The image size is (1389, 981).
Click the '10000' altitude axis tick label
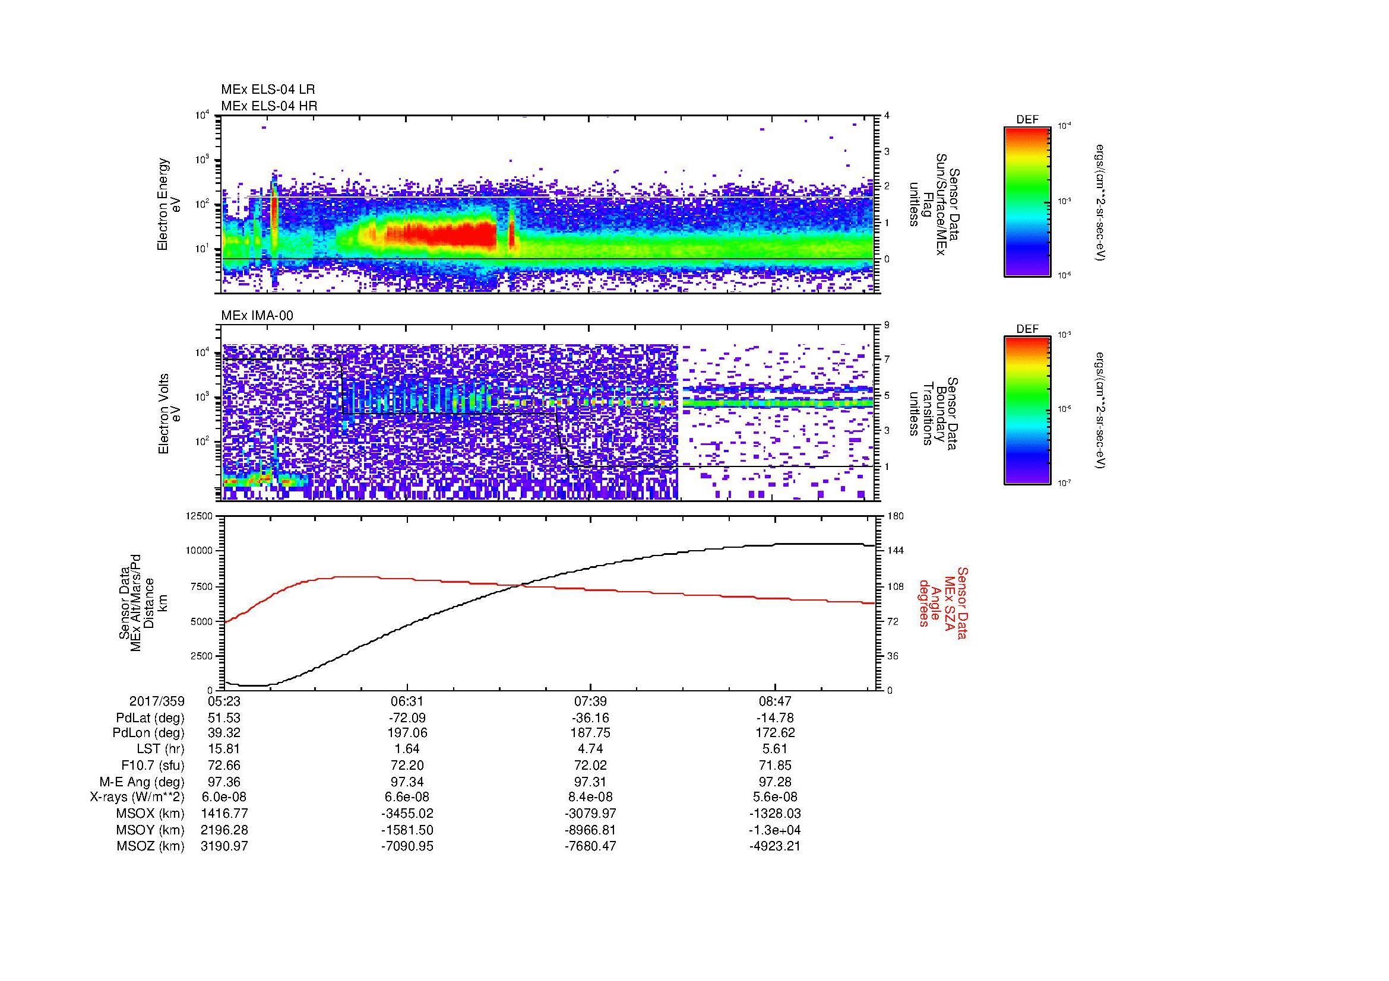(200, 551)
